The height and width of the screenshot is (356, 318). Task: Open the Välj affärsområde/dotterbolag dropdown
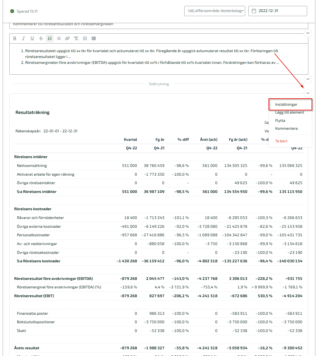(214, 11)
